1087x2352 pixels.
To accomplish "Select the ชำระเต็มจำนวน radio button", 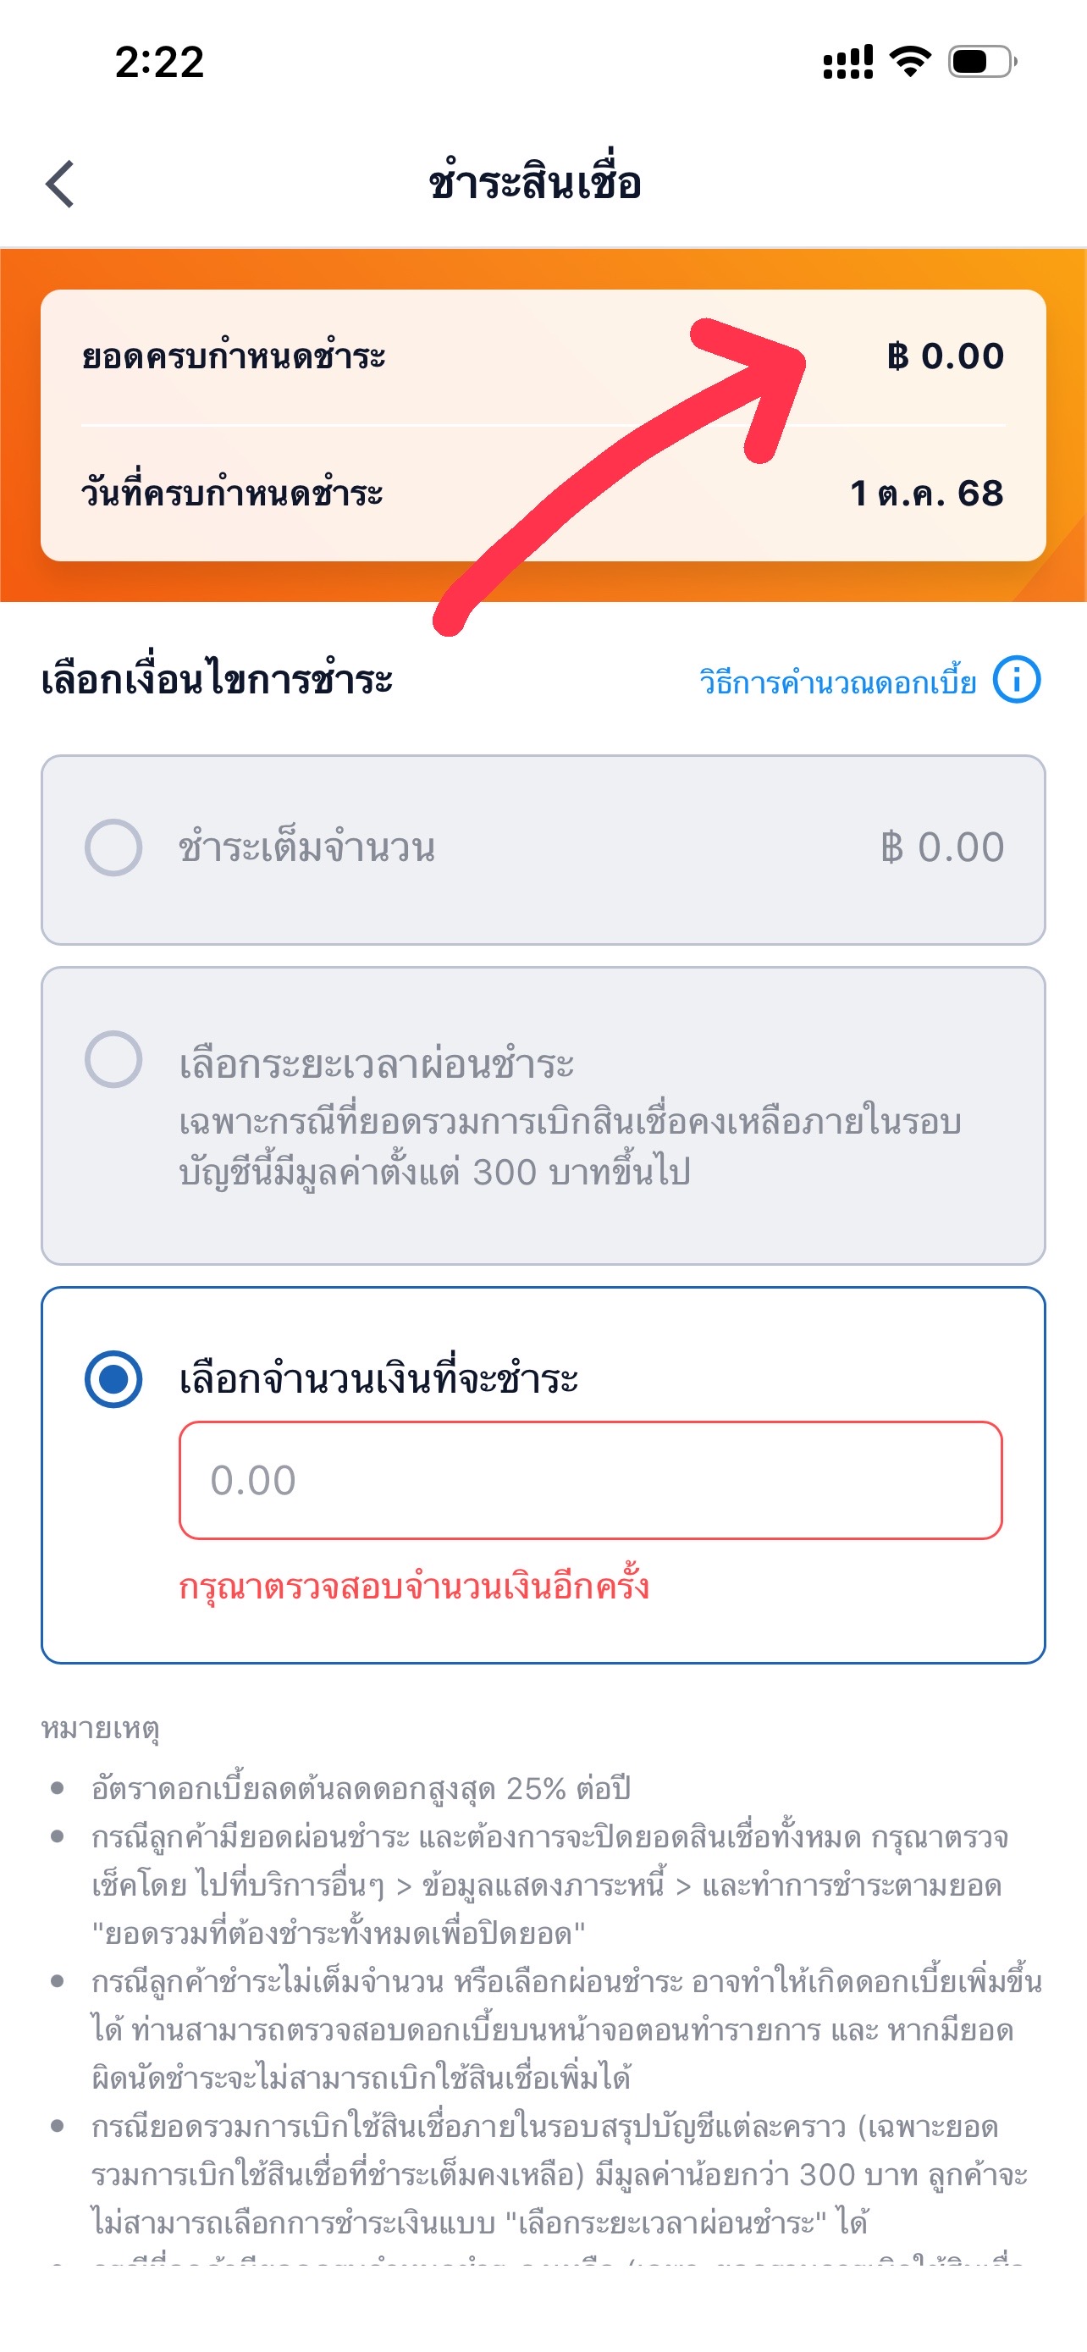I will point(113,847).
